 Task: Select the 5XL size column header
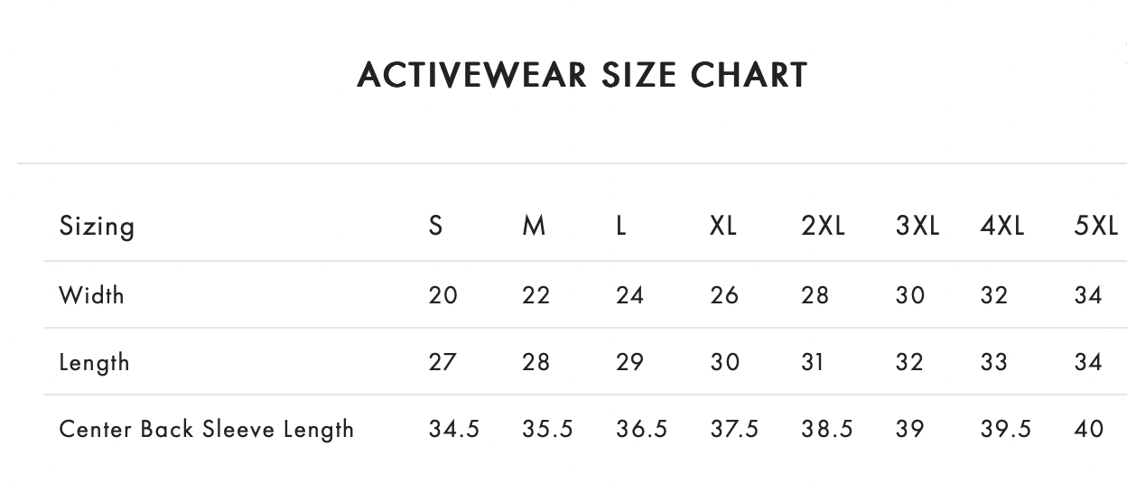1095,226
